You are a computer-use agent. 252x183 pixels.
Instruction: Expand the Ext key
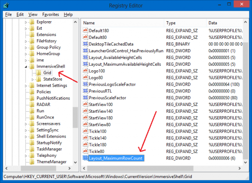point(26,29)
